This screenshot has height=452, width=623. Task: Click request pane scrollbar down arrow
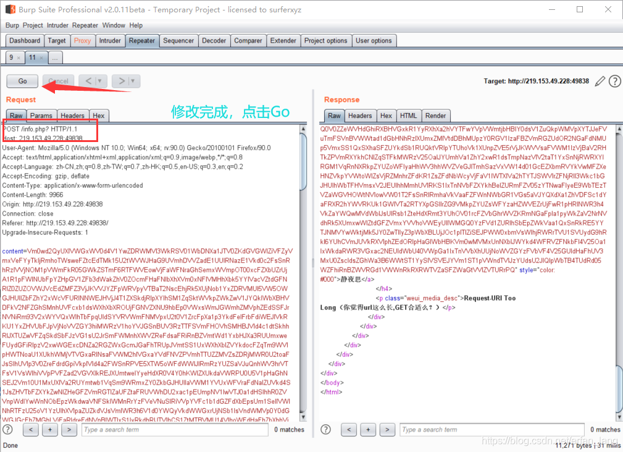coord(303,417)
